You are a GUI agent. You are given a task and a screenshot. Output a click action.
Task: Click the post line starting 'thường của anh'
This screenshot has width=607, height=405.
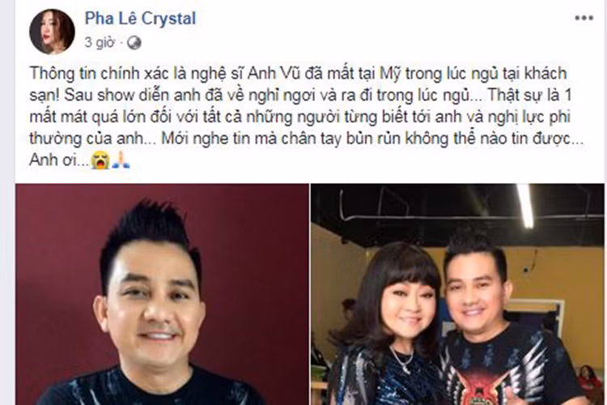[306, 139]
